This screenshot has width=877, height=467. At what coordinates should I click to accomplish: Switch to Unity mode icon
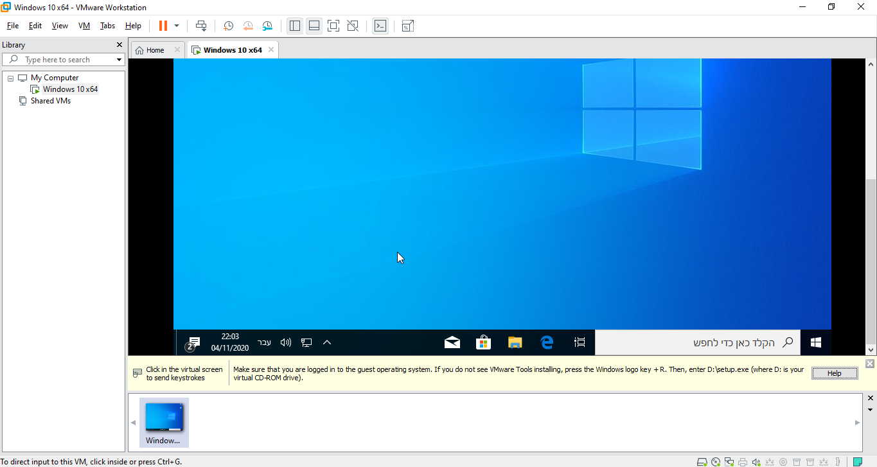(x=353, y=26)
